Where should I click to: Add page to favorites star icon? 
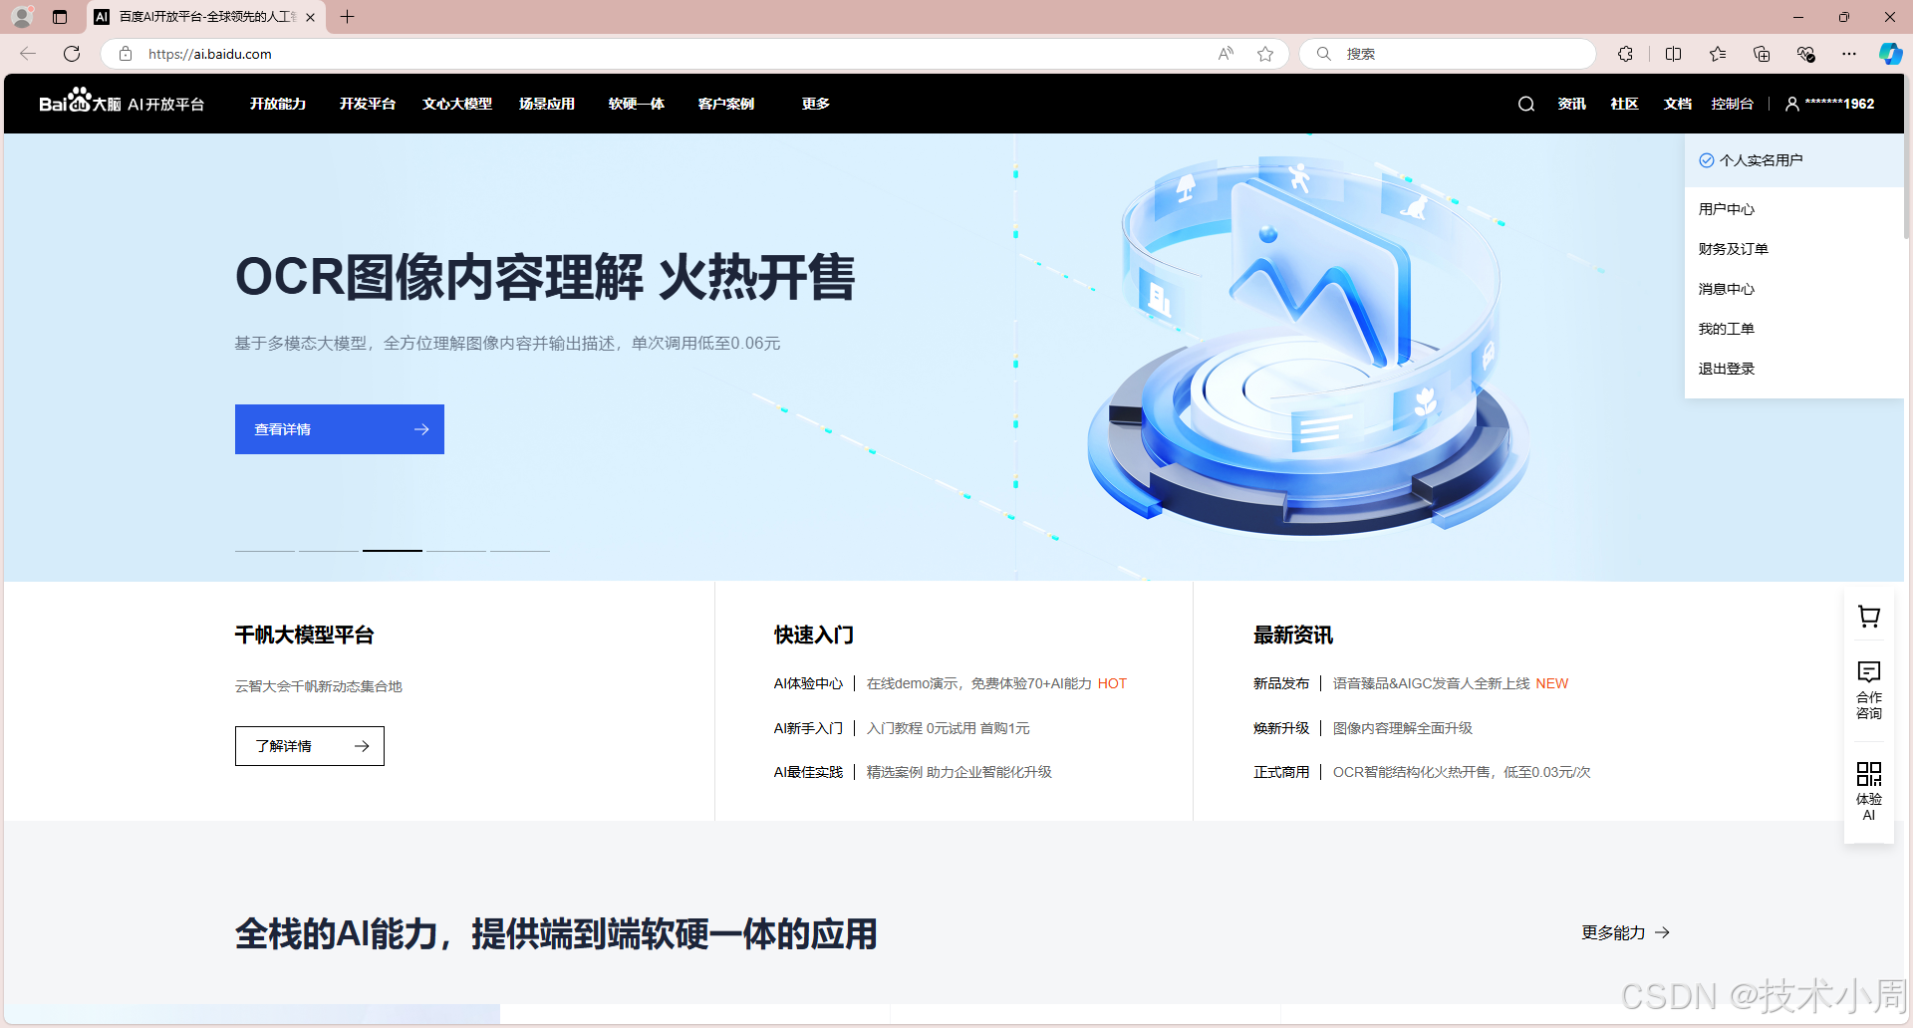pos(1265,54)
